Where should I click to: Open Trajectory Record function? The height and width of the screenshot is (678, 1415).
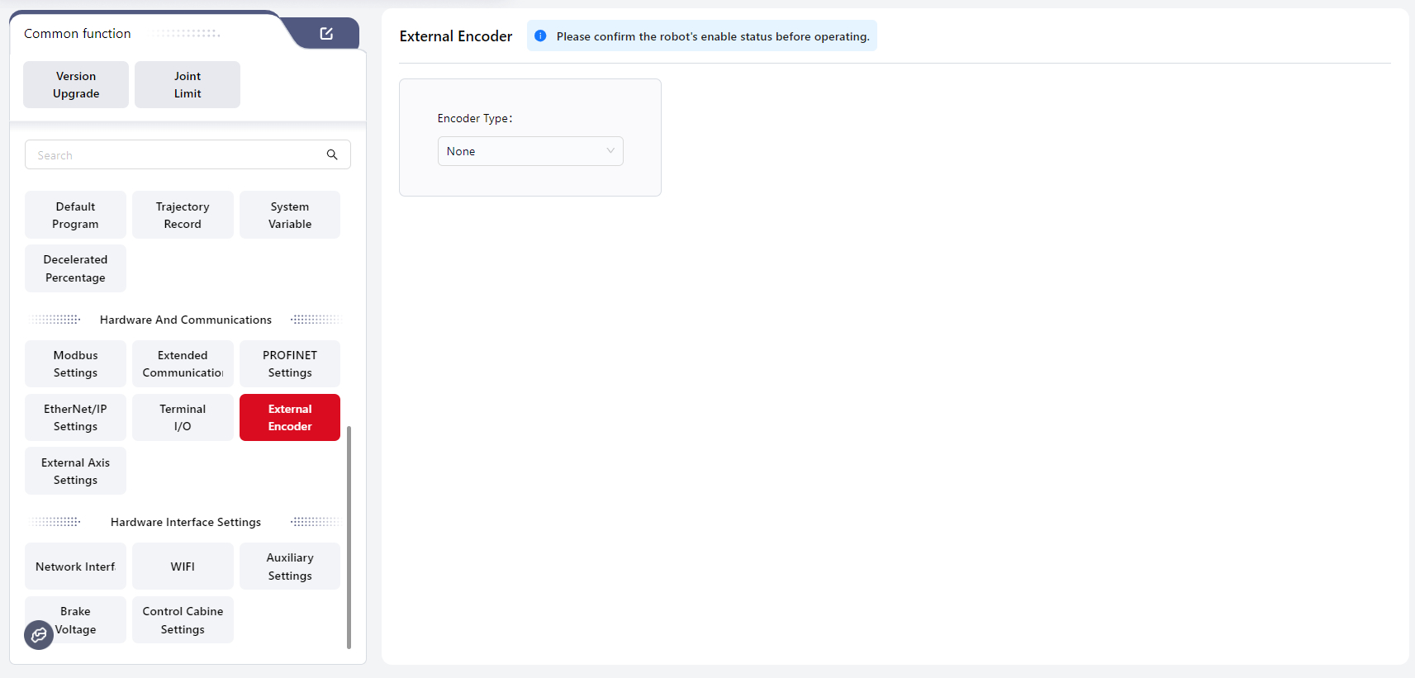click(183, 216)
